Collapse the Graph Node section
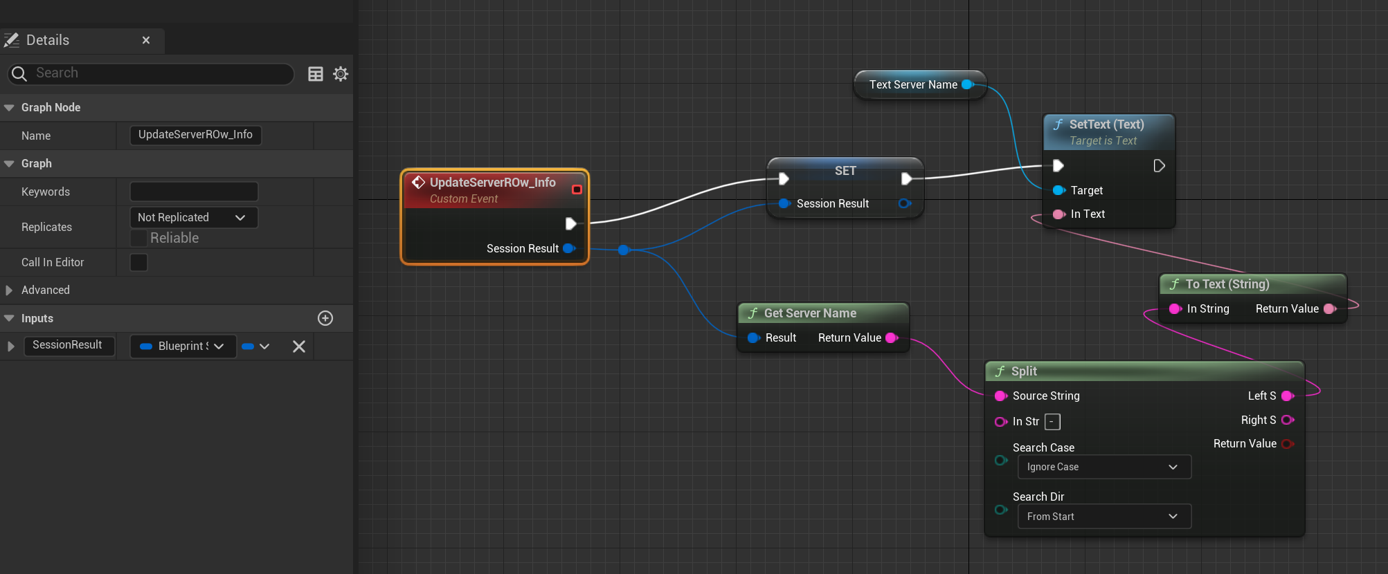This screenshot has height=574, width=1388. pyautogui.click(x=10, y=108)
